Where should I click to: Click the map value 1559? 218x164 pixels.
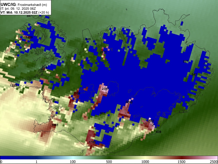77,93
